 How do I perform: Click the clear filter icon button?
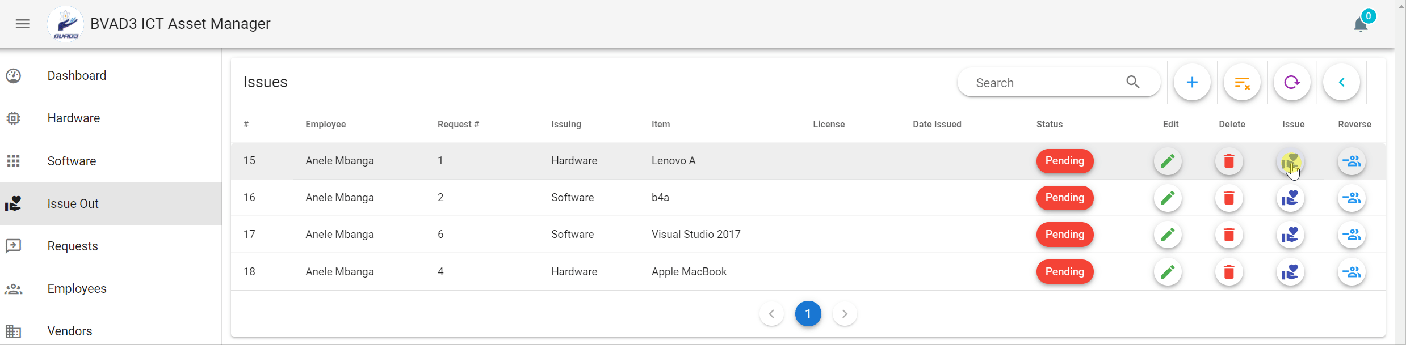click(x=1242, y=83)
